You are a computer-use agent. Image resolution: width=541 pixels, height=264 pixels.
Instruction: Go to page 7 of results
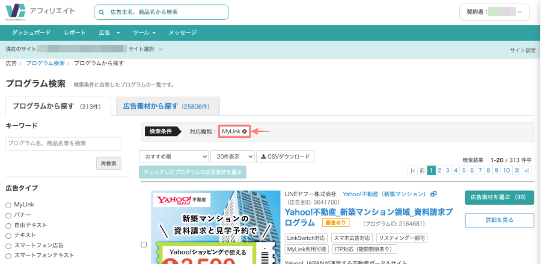click(x=480, y=170)
